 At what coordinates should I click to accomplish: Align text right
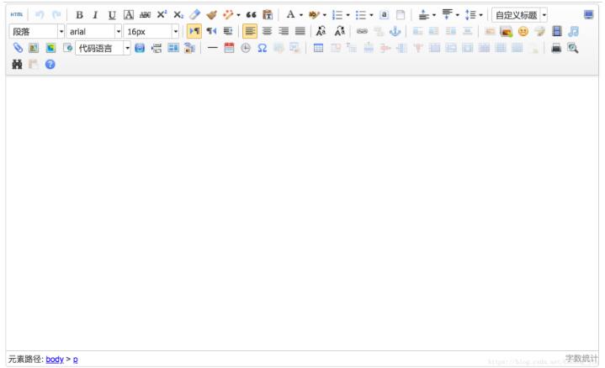pos(284,31)
